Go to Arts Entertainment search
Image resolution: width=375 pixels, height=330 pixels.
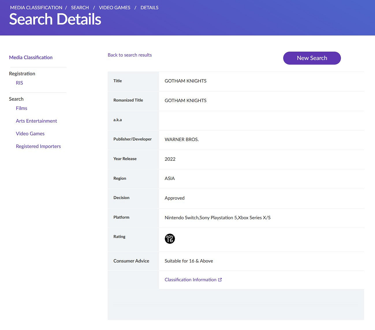click(x=36, y=121)
